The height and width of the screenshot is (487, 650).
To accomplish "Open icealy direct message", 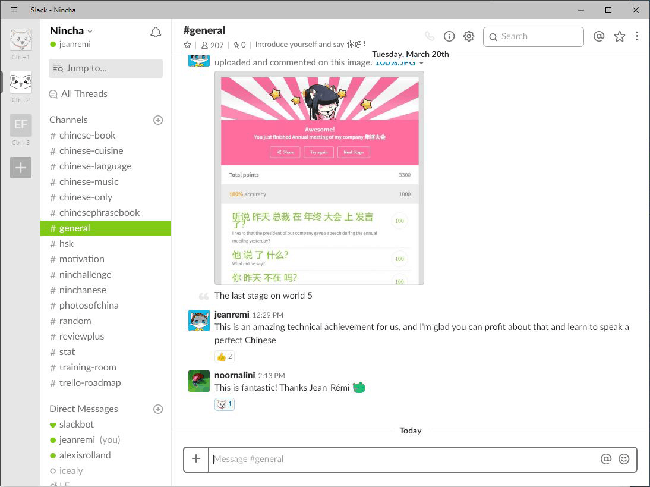I will coord(106,471).
